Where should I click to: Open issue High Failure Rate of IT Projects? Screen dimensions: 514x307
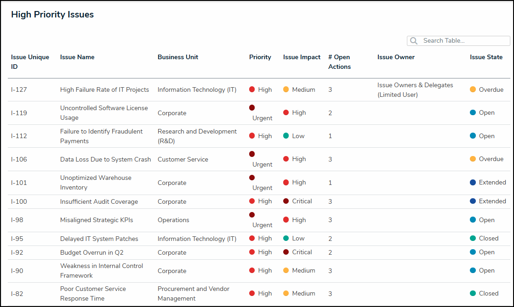point(104,90)
